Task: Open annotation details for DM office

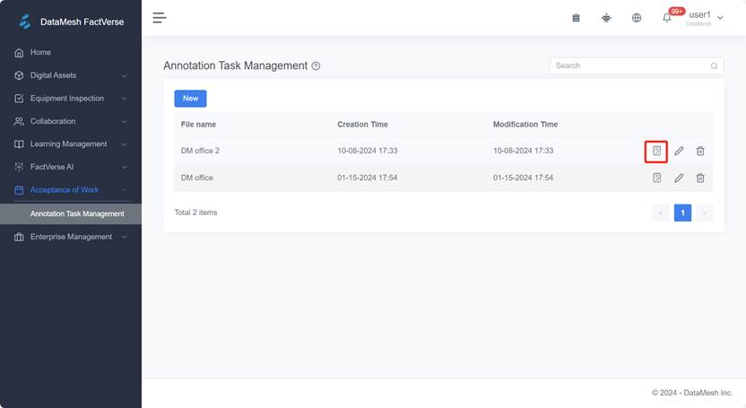Action: (x=656, y=178)
